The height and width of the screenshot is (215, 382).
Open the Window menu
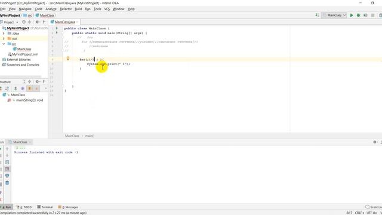tap(118, 9)
